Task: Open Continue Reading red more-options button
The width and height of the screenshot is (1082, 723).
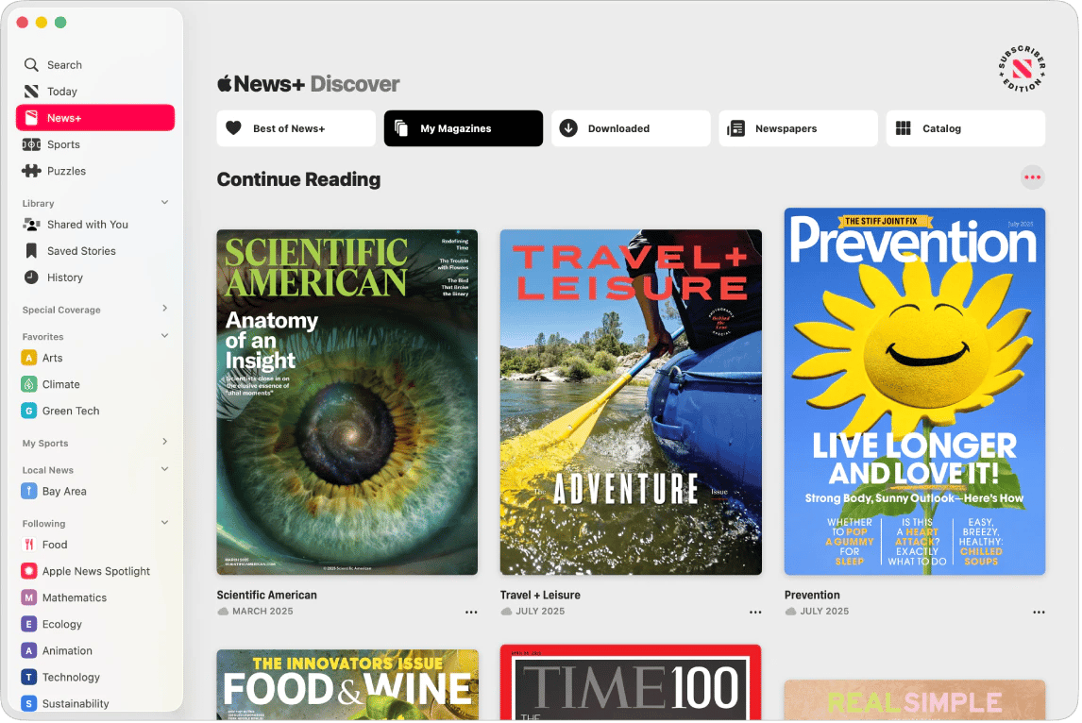Action: point(1032,177)
